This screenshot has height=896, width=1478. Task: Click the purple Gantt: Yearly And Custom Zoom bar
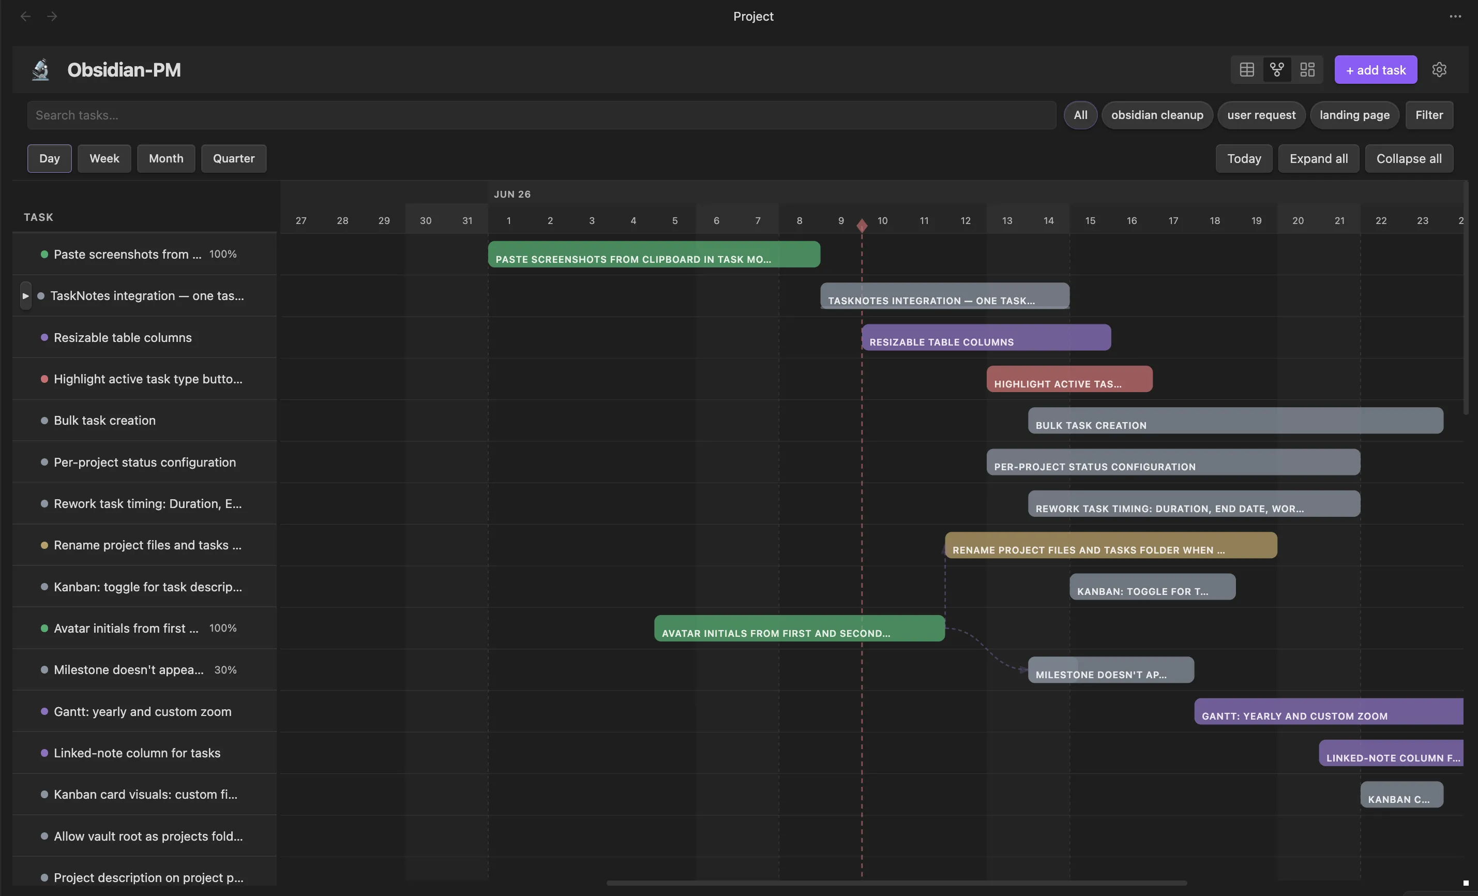(x=1329, y=711)
